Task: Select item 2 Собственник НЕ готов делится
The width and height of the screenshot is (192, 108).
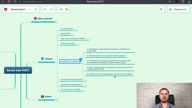Action: (x=106, y=56)
